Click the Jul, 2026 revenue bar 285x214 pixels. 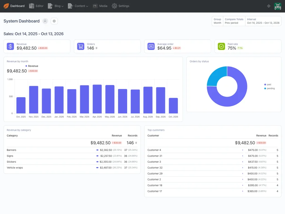(135, 102)
